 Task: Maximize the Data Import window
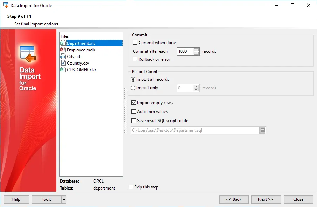(292, 5)
